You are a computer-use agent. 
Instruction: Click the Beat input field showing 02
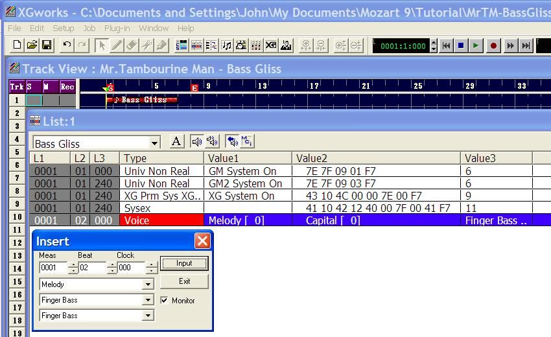click(93, 268)
